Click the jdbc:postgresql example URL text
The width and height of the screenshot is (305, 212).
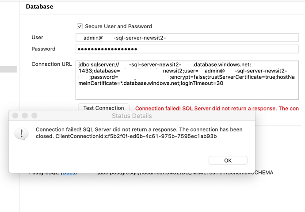click(x=186, y=173)
